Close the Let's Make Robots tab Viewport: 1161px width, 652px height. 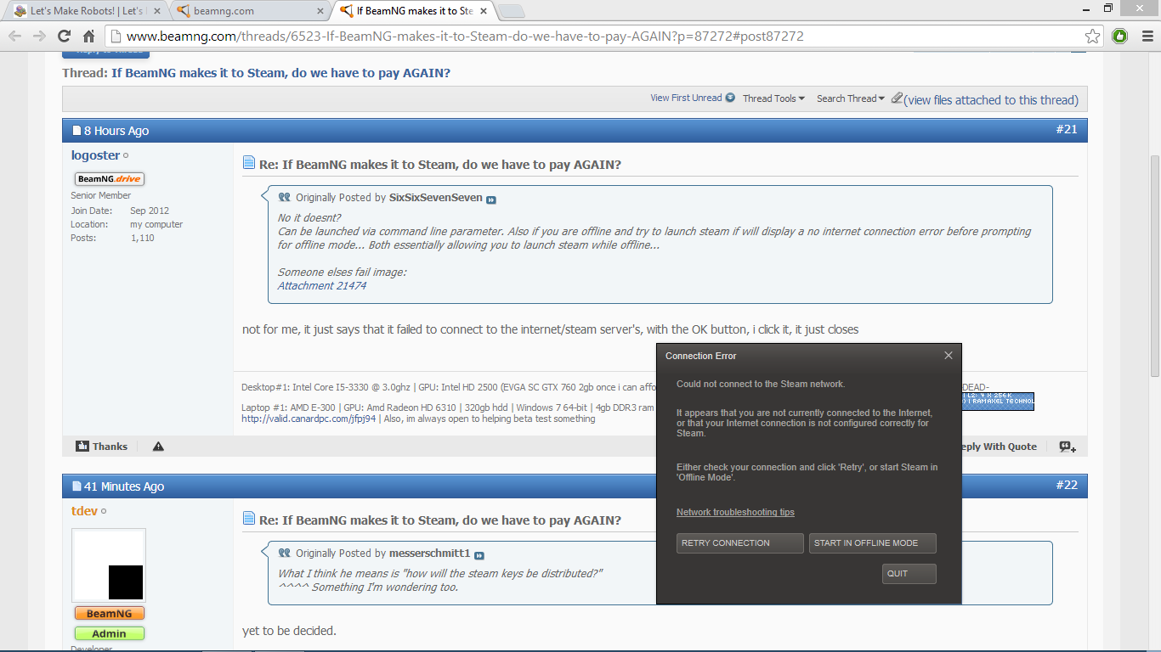156,11
